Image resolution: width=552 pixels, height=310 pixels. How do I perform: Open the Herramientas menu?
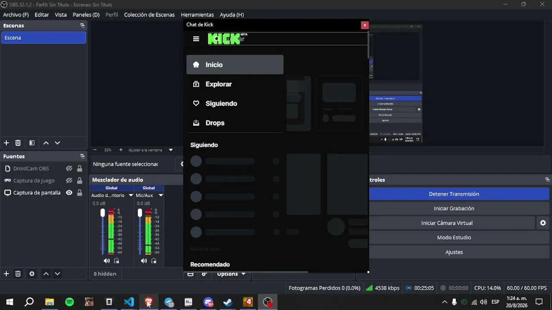click(197, 15)
